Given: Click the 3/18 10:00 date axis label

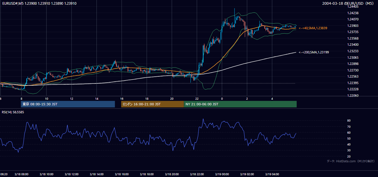Looking at the screenshot, I should coord(46,174).
